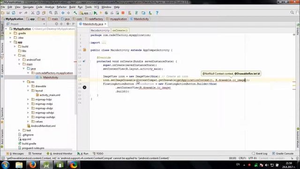Select the MainActivity.java editor tab

click(93, 24)
